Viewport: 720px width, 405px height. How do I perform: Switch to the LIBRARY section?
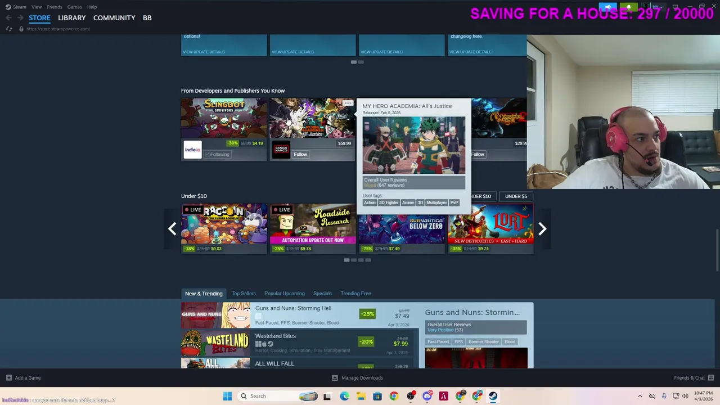point(72,18)
